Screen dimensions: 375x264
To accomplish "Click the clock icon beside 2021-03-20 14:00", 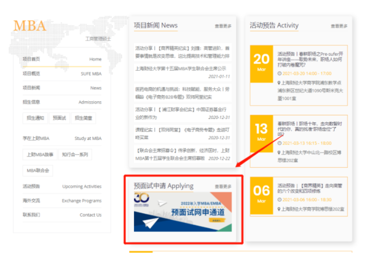I will click(x=279, y=73).
